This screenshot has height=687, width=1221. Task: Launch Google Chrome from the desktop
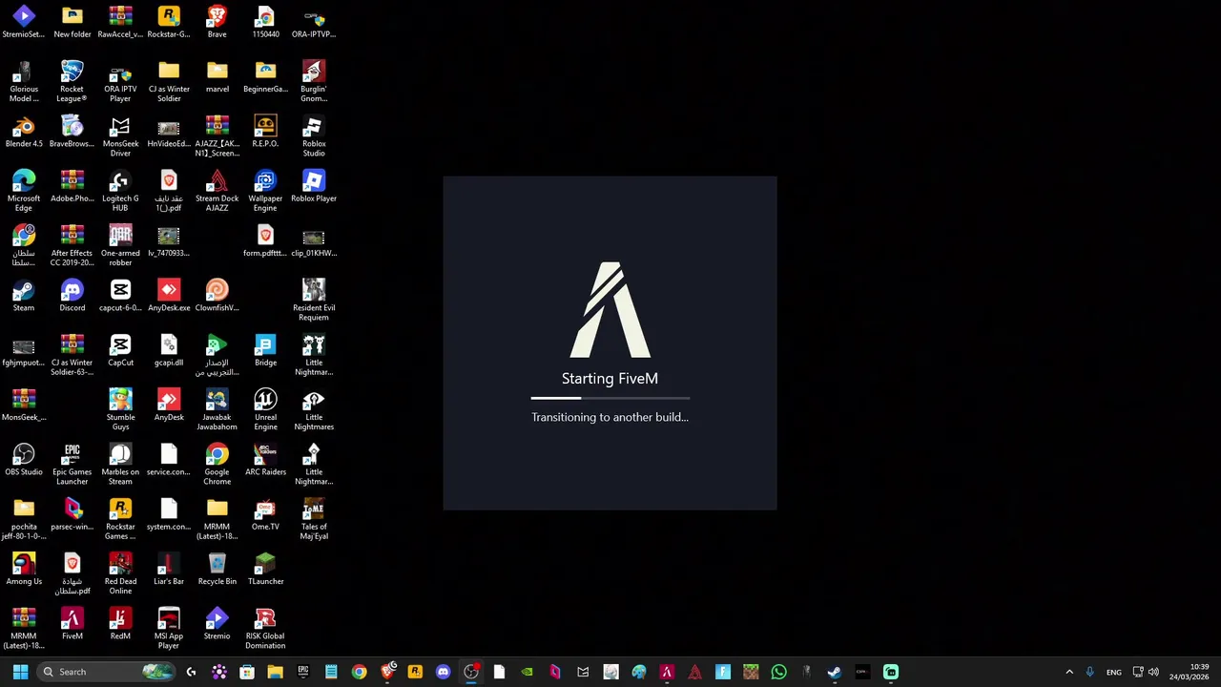click(217, 464)
